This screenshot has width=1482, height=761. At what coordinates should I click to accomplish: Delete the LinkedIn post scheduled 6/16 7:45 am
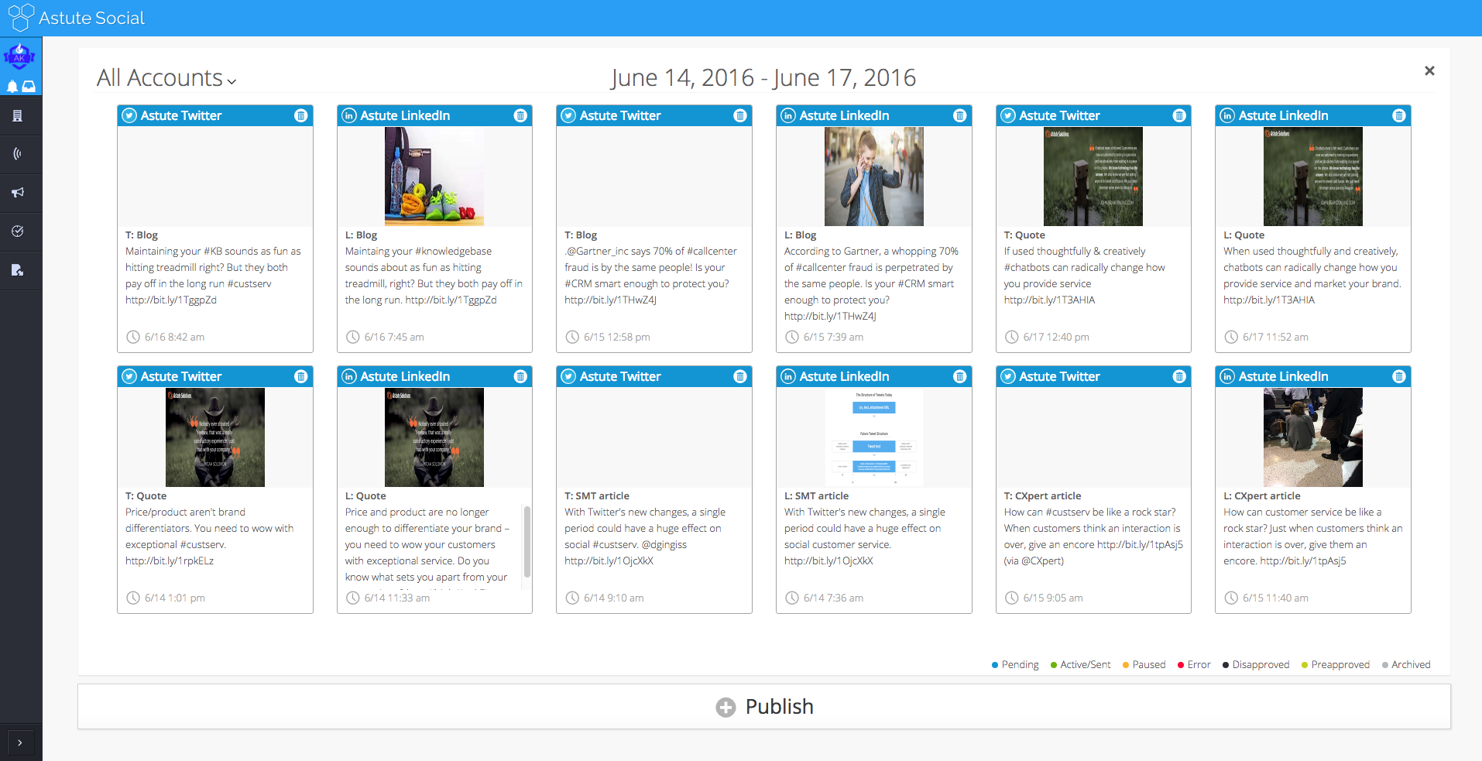[520, 115]
